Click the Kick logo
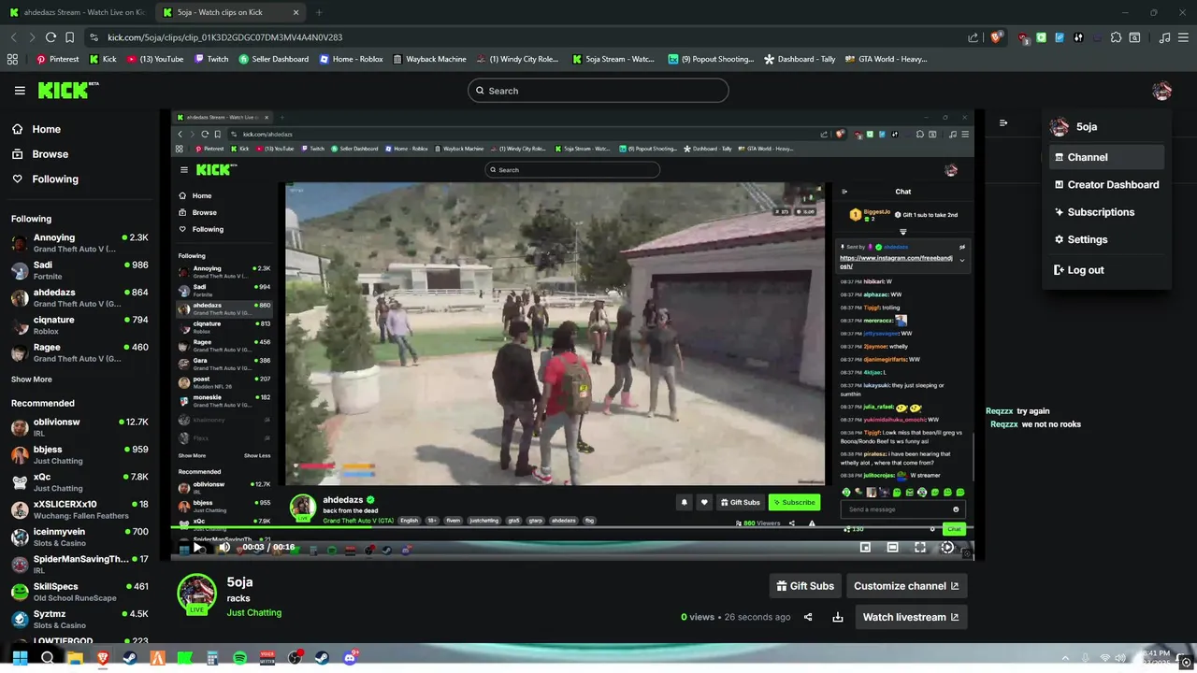Screen dimensions: 1197x673 pos(65,90)
